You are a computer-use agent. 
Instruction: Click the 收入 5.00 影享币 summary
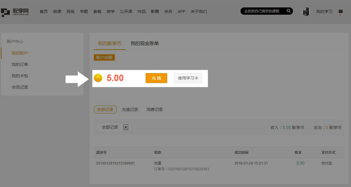click(x=287, y=127)
